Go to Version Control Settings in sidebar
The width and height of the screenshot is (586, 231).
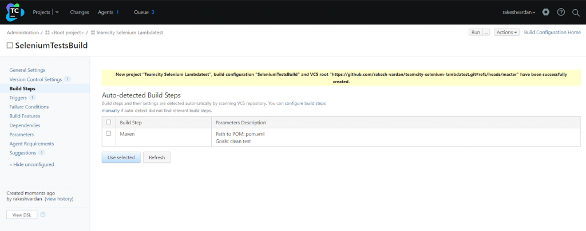35,79
